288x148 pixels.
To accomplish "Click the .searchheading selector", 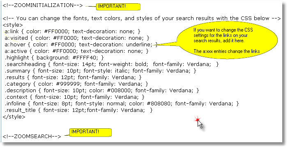I will coord(25,64).
